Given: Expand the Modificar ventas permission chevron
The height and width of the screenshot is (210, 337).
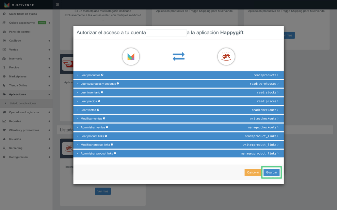Looking at the screenshot, I should [x=77, y=119].
